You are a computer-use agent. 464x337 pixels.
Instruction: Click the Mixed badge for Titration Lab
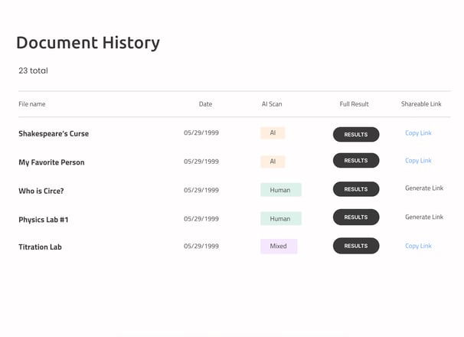click(279, 246)
